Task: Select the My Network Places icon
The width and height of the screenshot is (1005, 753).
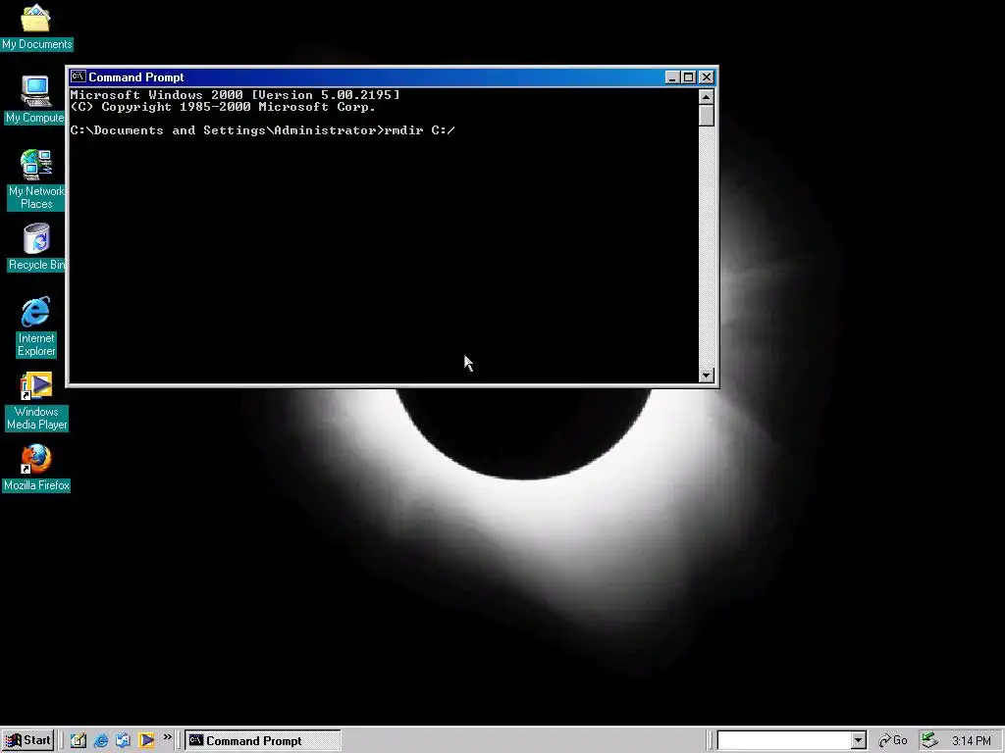Action: (x=36, y=179)
